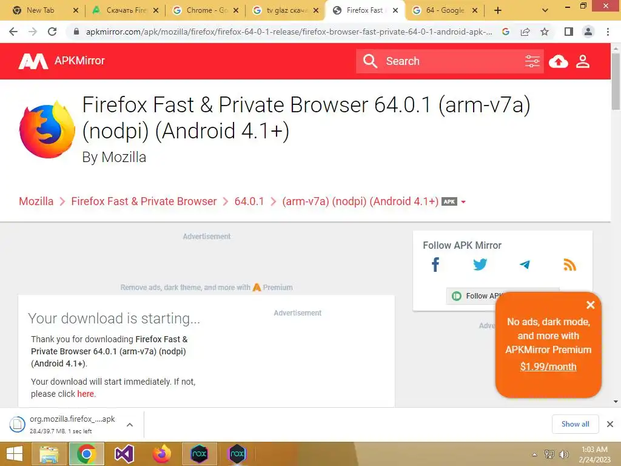Go back to previous page
The width and height of the screenshot is (621, 466).
[x=13, y=32]
